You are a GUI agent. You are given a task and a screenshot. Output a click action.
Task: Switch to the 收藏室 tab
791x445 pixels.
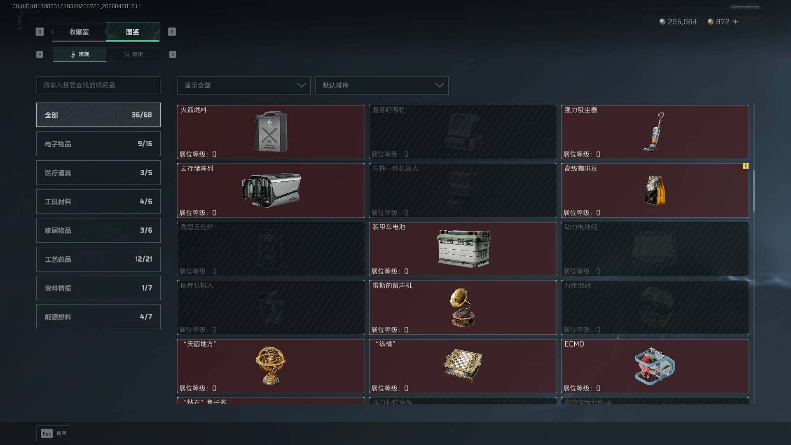(x=79, y=32)
